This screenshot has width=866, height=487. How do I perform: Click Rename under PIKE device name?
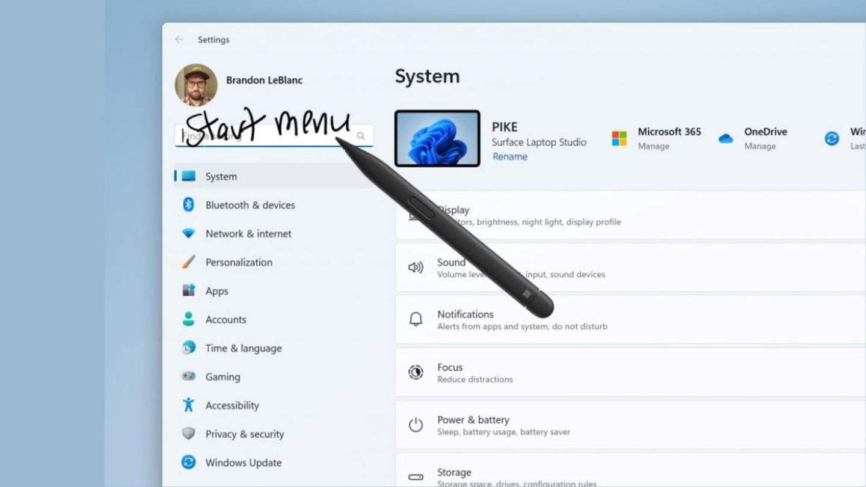[509, 156]
